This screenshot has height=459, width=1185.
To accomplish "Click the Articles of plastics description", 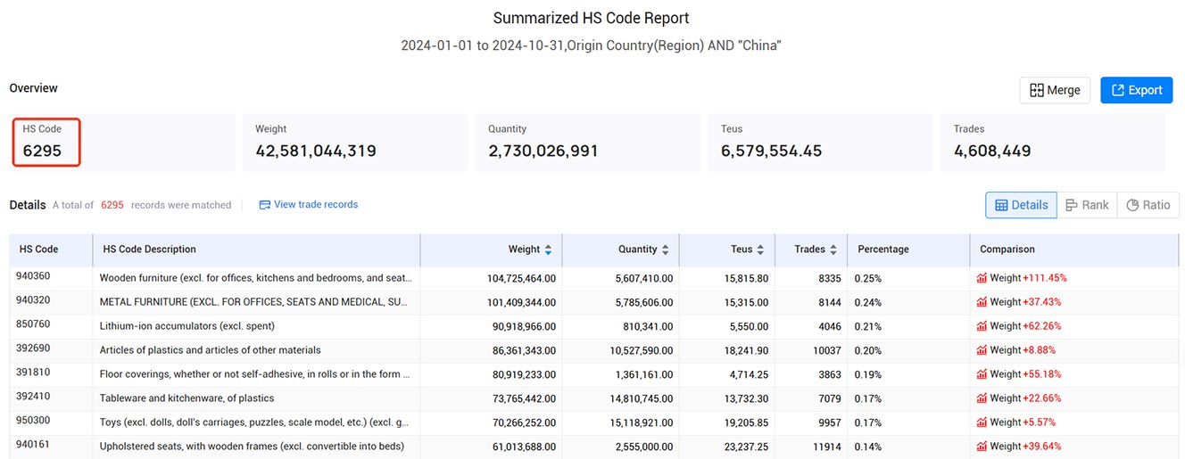I will pyautogui.click(x=211, y=350).
